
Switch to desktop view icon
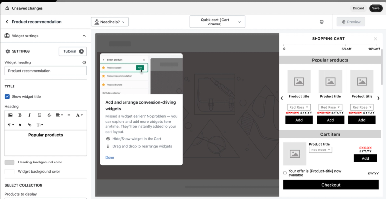321,22
